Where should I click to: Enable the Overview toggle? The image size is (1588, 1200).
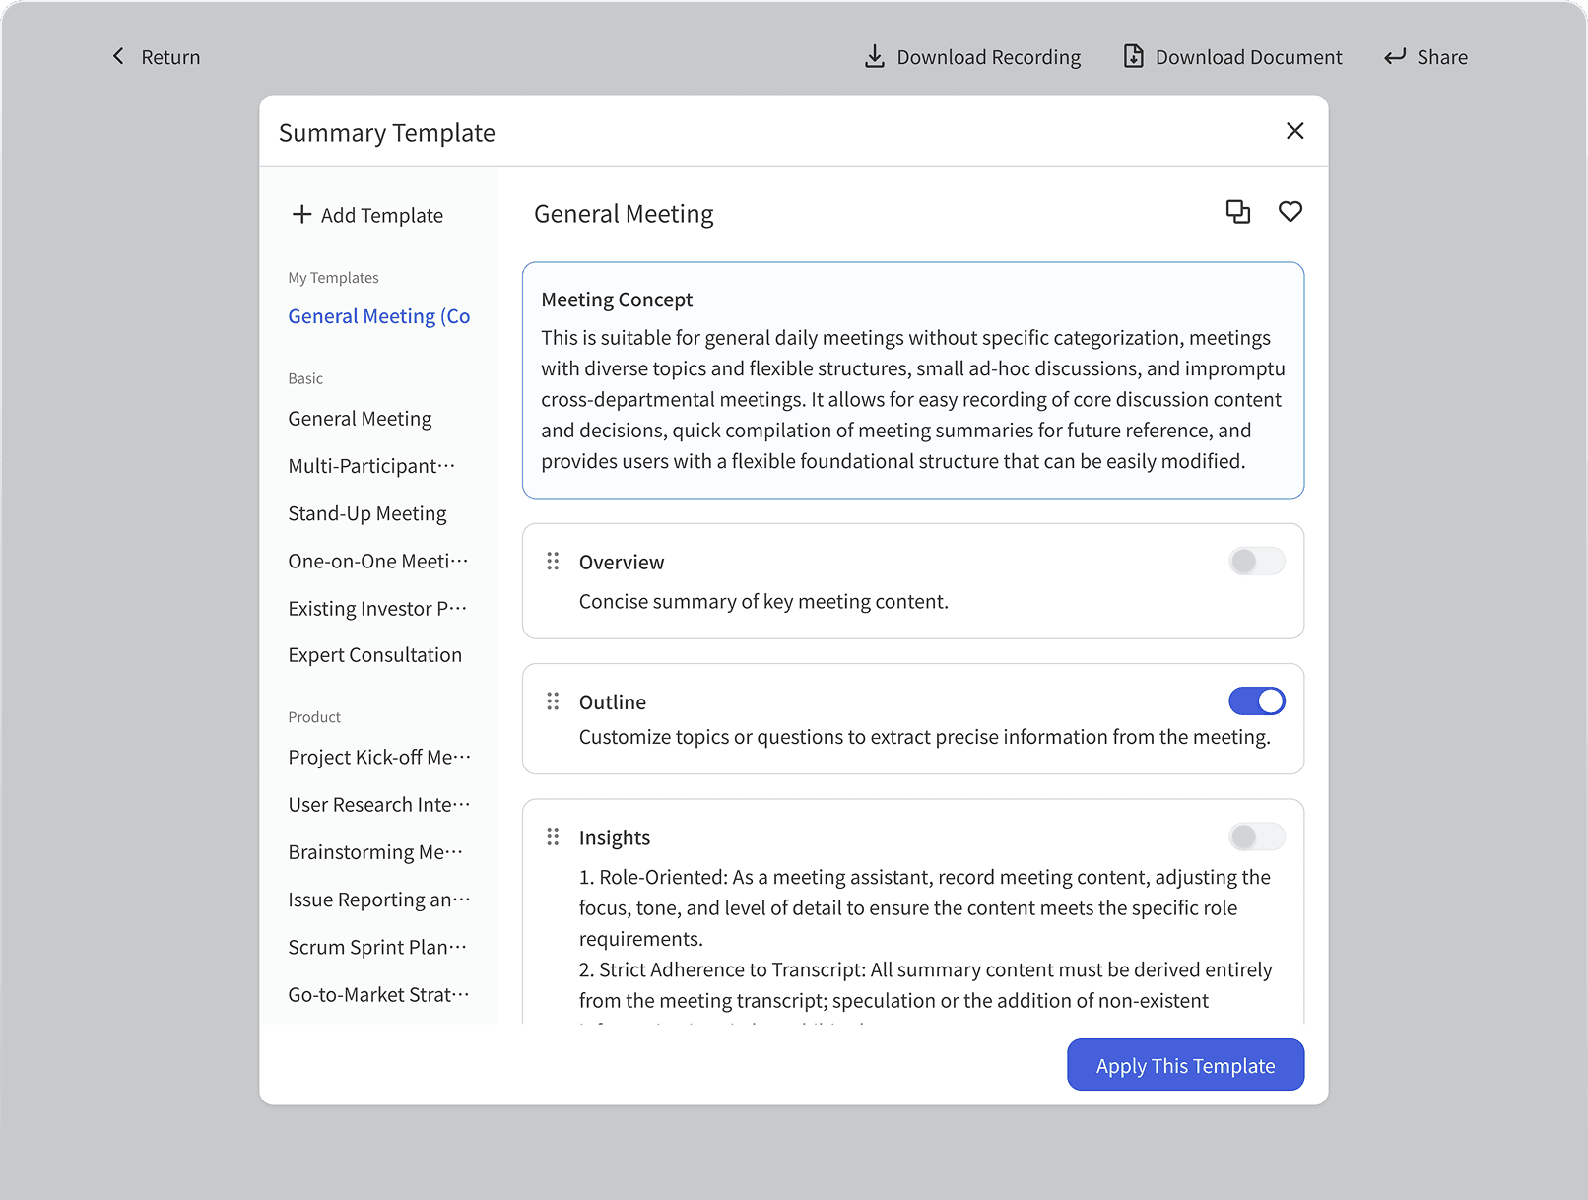(x=1256, y=562)
